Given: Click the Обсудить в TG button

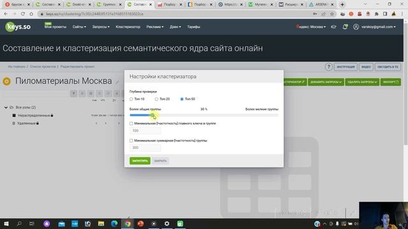Looking at the screenshot, I should pos(388,67).
